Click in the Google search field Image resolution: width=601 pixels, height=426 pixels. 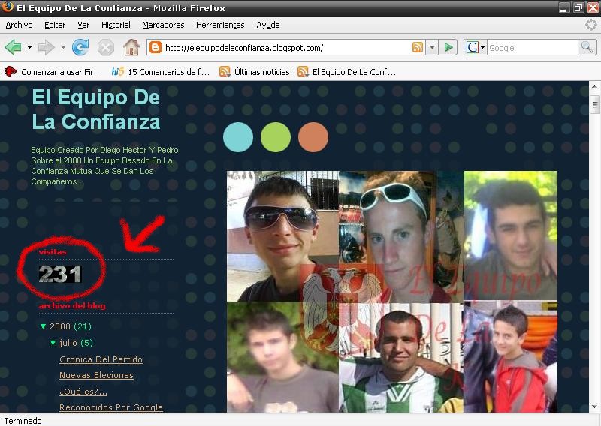click(x=532, y=48)
